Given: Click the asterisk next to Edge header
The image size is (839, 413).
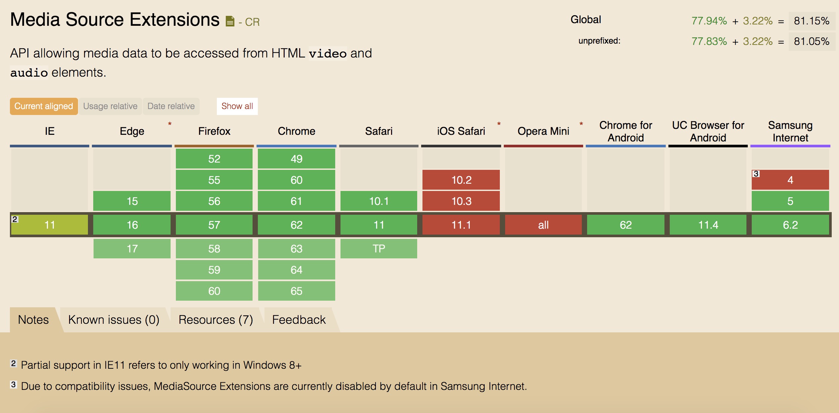Looking at the screenshot, I should 170,124.
